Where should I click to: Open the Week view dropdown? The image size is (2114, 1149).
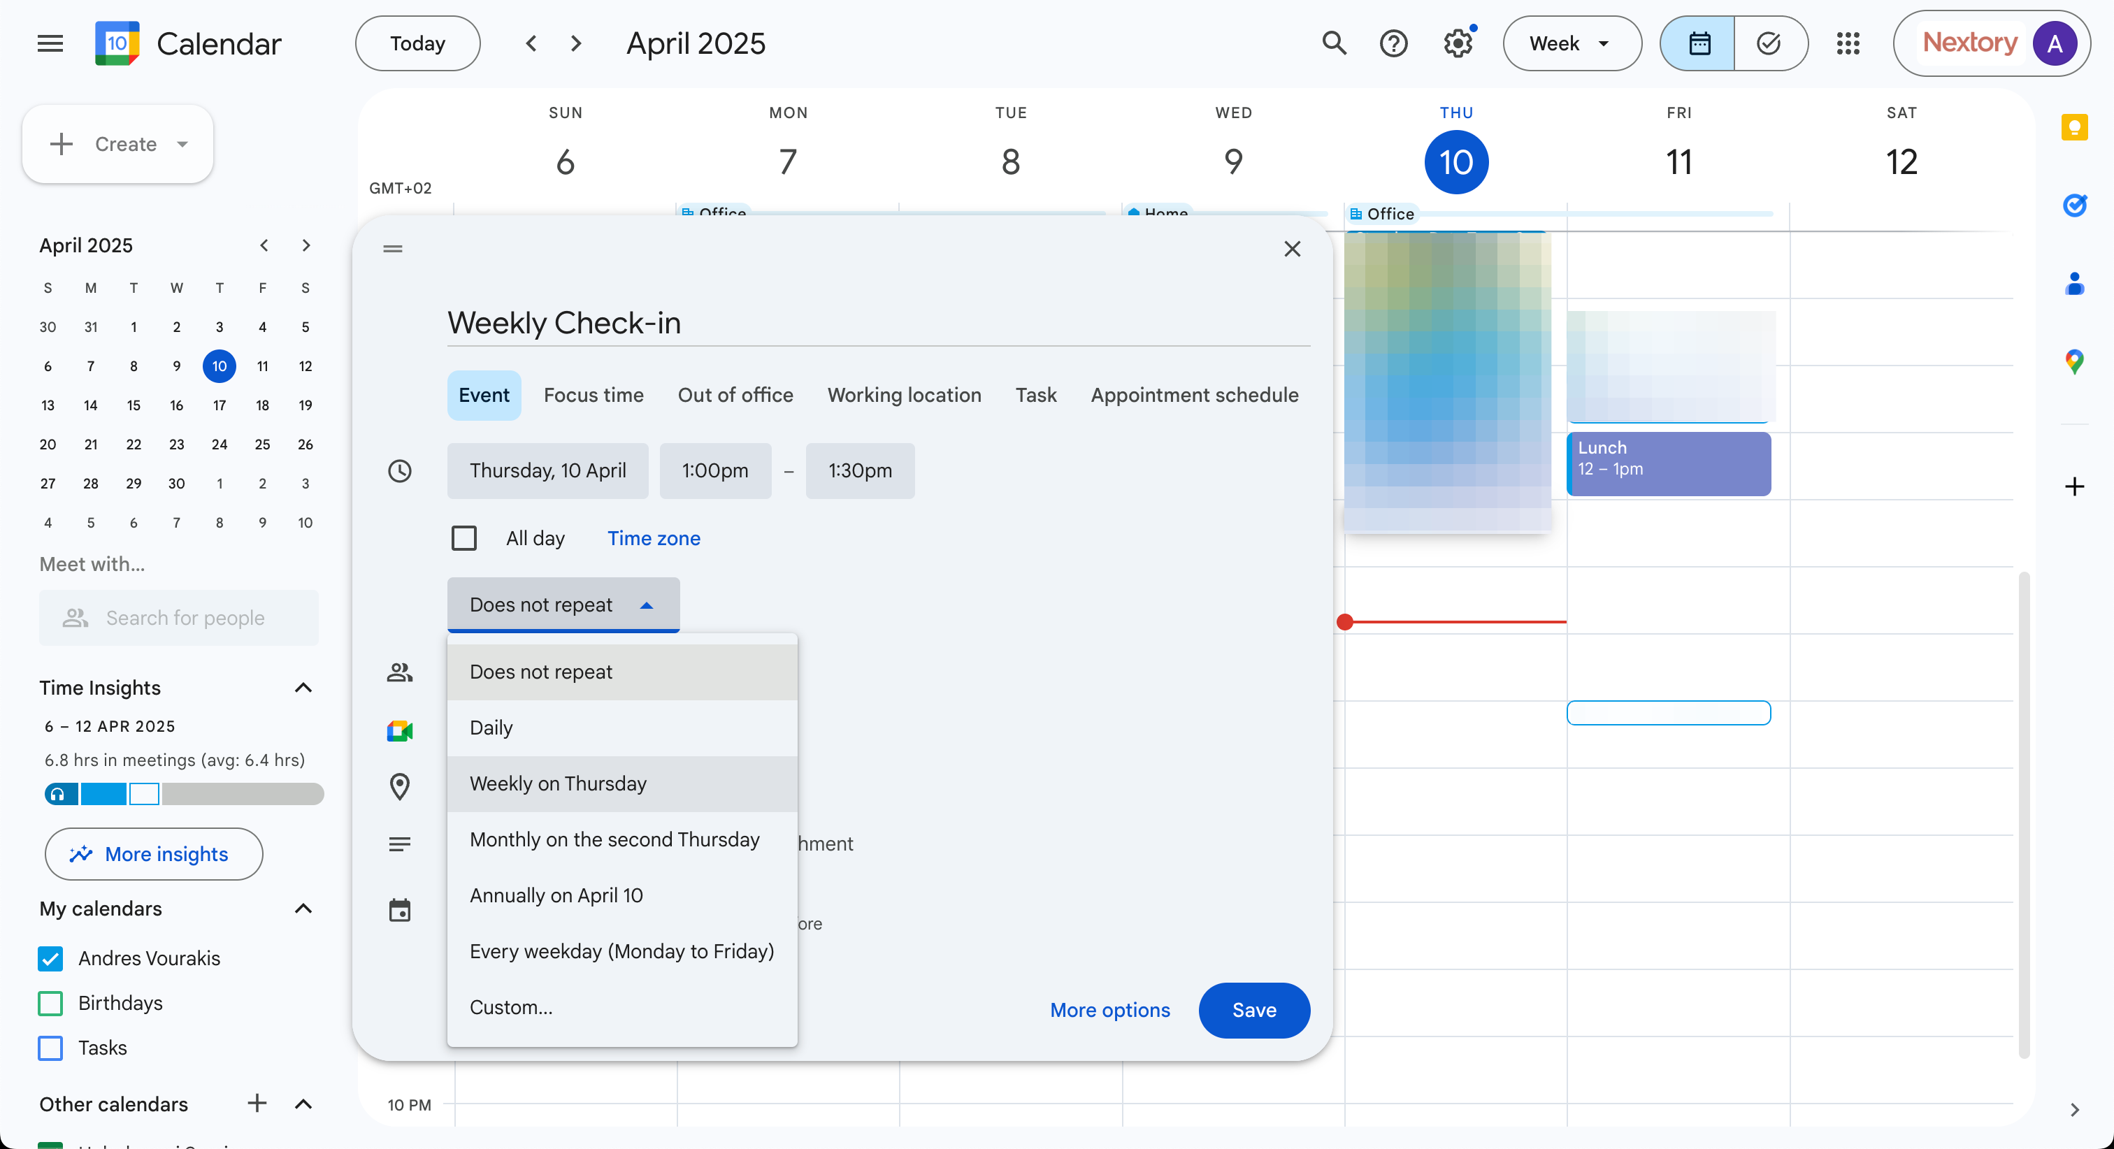pos(1571,43)
